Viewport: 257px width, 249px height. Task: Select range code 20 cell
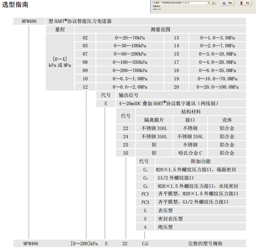pos(176,87)
